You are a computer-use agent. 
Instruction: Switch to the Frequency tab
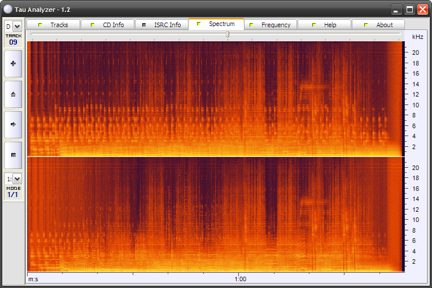(x=270, y=25)
